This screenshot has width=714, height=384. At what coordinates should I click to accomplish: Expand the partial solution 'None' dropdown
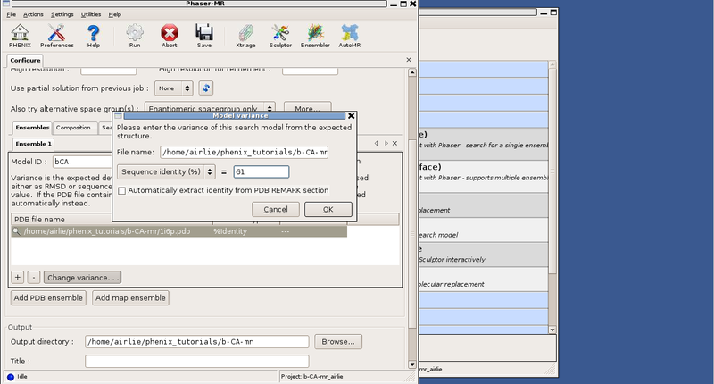[x=173, y=88]
